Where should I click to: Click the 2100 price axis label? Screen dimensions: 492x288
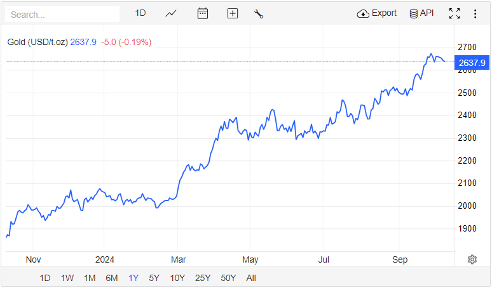point(467,183)
